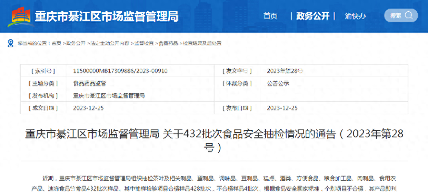Screen dimensions: 428x194
Task: Select the [ 发布日期 ] label cell
Action: coord(237,108)
